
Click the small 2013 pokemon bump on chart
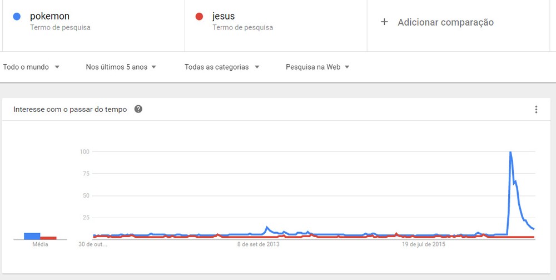pos(267,227)
